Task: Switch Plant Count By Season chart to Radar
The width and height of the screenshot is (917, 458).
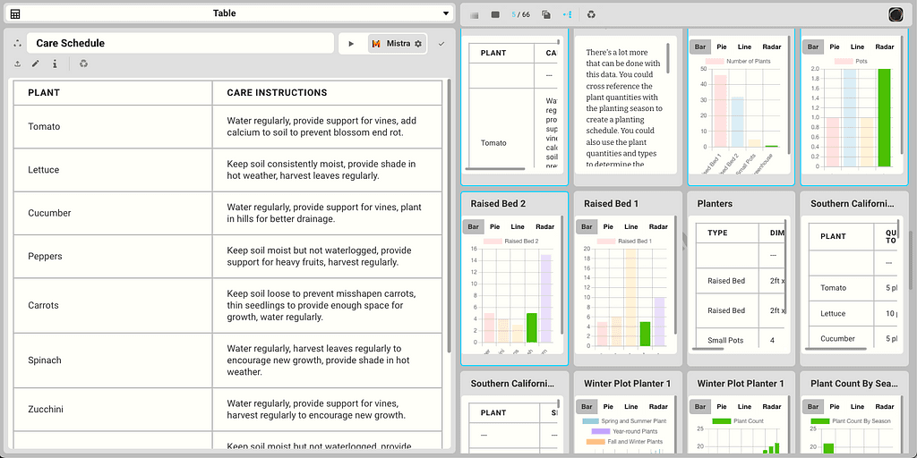Action: 885,407
